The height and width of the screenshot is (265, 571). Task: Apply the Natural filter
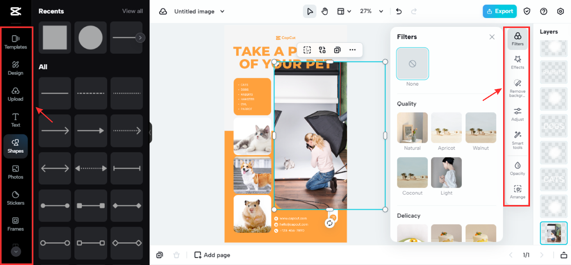413,127
